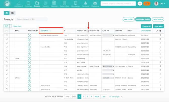Open the Projects tab in navbar
Viewport: 169px width, 102px height.
coord(37,4)
